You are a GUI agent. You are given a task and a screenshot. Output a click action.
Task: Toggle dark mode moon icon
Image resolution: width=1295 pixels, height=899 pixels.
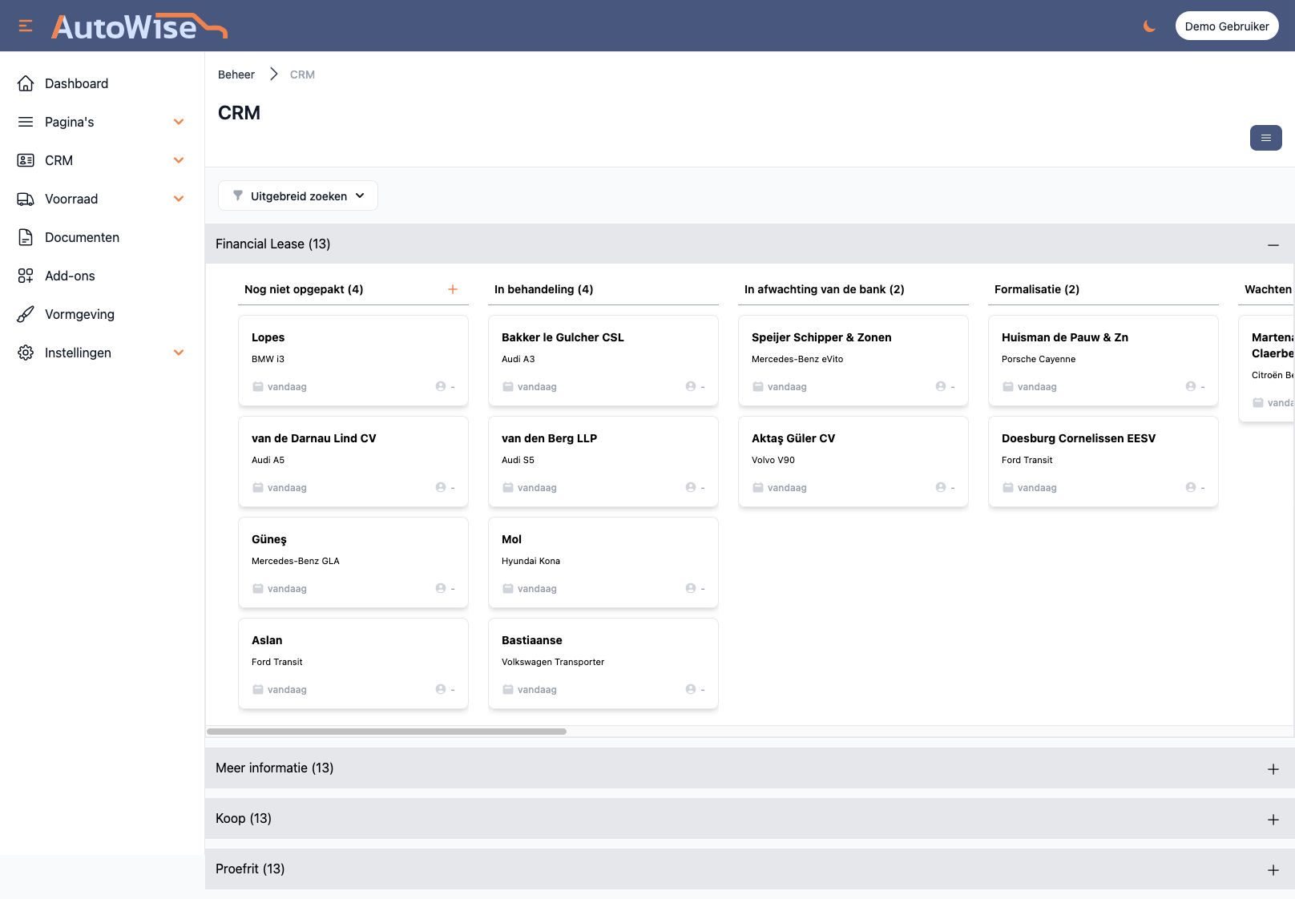(x=1149, y=26)
